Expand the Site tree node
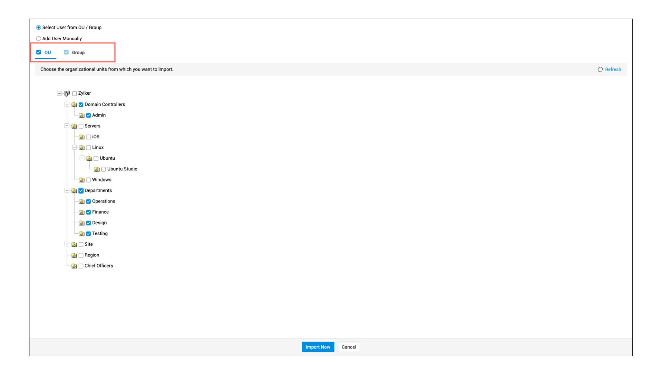The height and width of the screenshot is (365, 657). [67, 245]
